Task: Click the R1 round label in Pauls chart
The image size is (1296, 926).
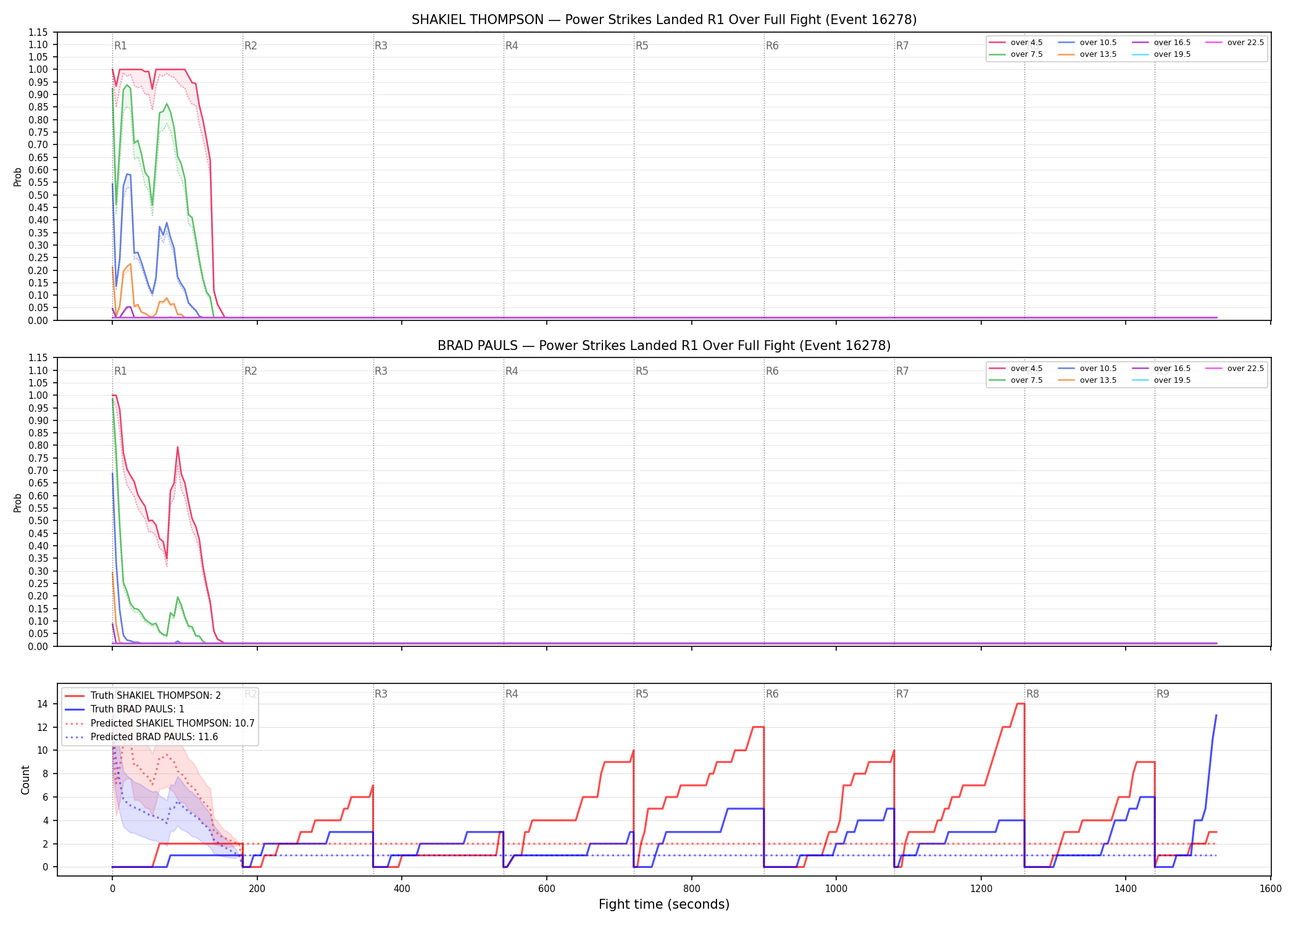Action: click(120, 371)
